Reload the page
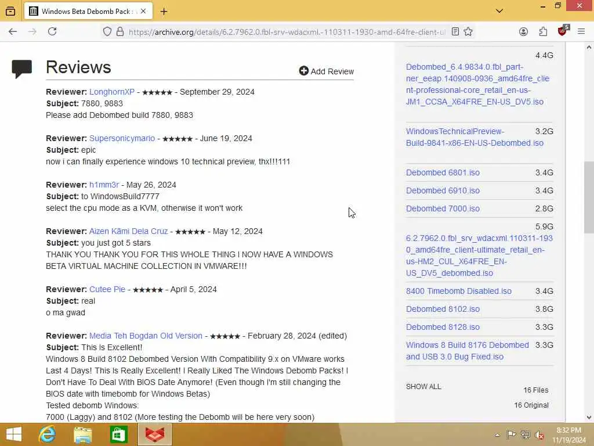The height and width of the screenshot is (446, 594). pyautogui.click(x=52, y=32)
